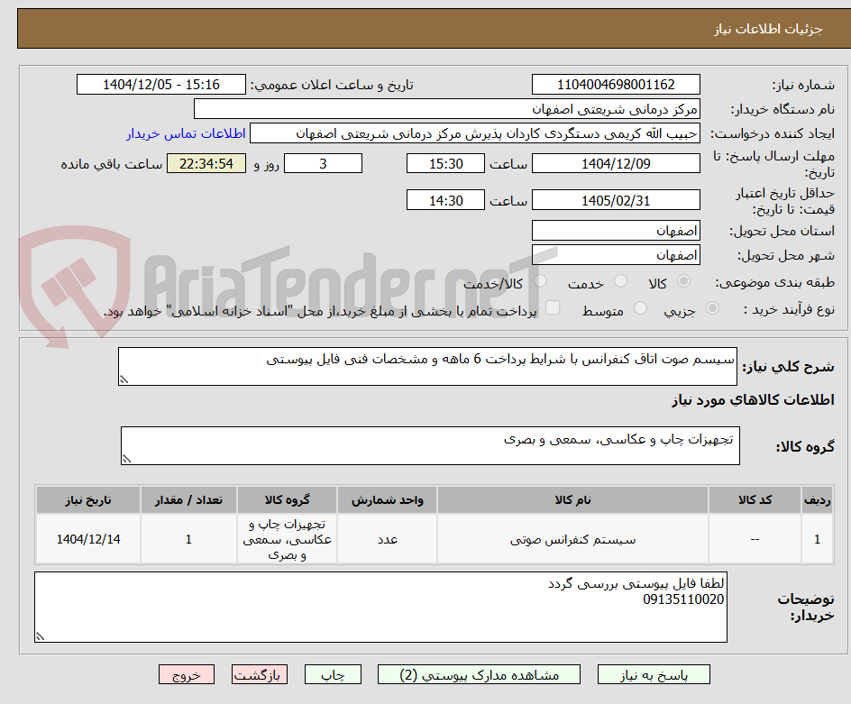This screenshot has height=704, width=851.
Task: Select the متوسط purchase type radio
Action: tap(640, 308)
